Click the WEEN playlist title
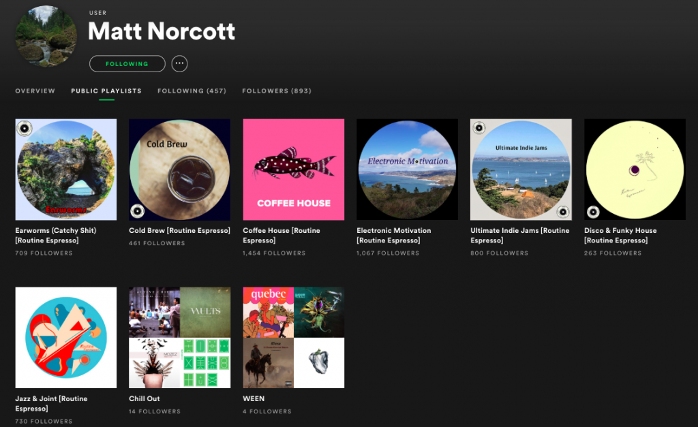 pyautogui.click(x=254, y=398)
